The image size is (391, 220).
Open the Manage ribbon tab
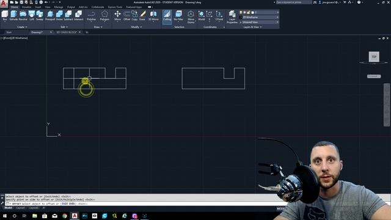[x=59, y=7]
